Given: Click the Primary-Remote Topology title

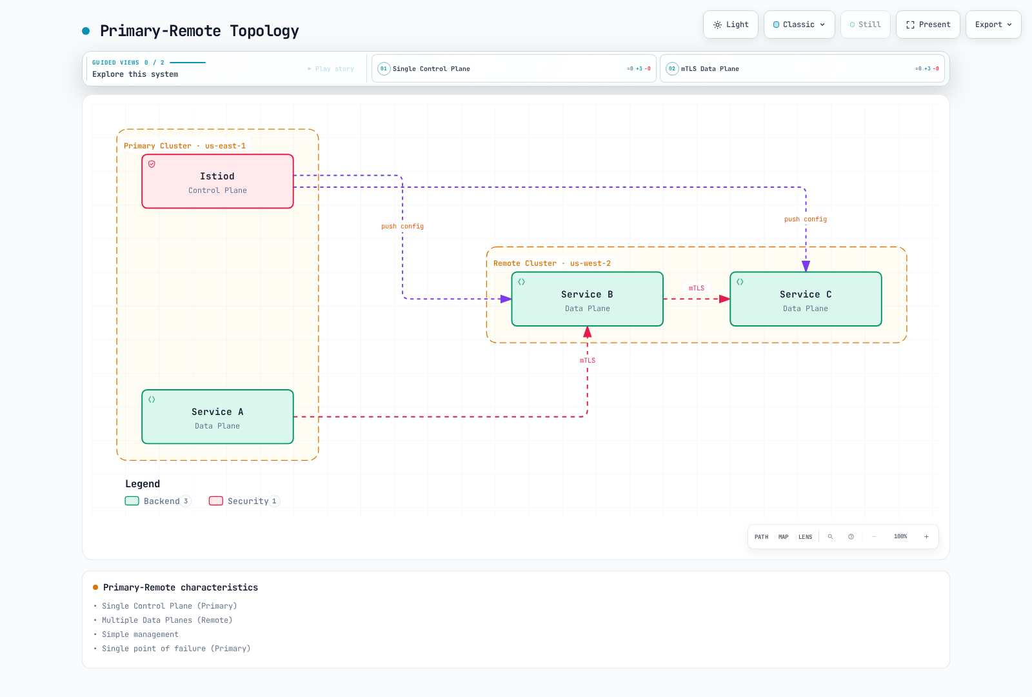Looking at the screenshot, I should coord(199,31).
